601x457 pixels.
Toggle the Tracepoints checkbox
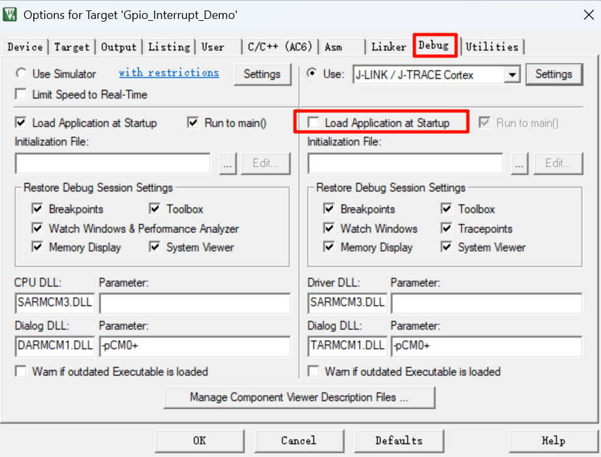point(446,228)
